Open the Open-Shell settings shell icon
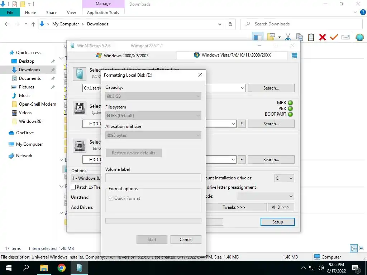This screenshot has height=275, width=367. [x=360, y=37]
